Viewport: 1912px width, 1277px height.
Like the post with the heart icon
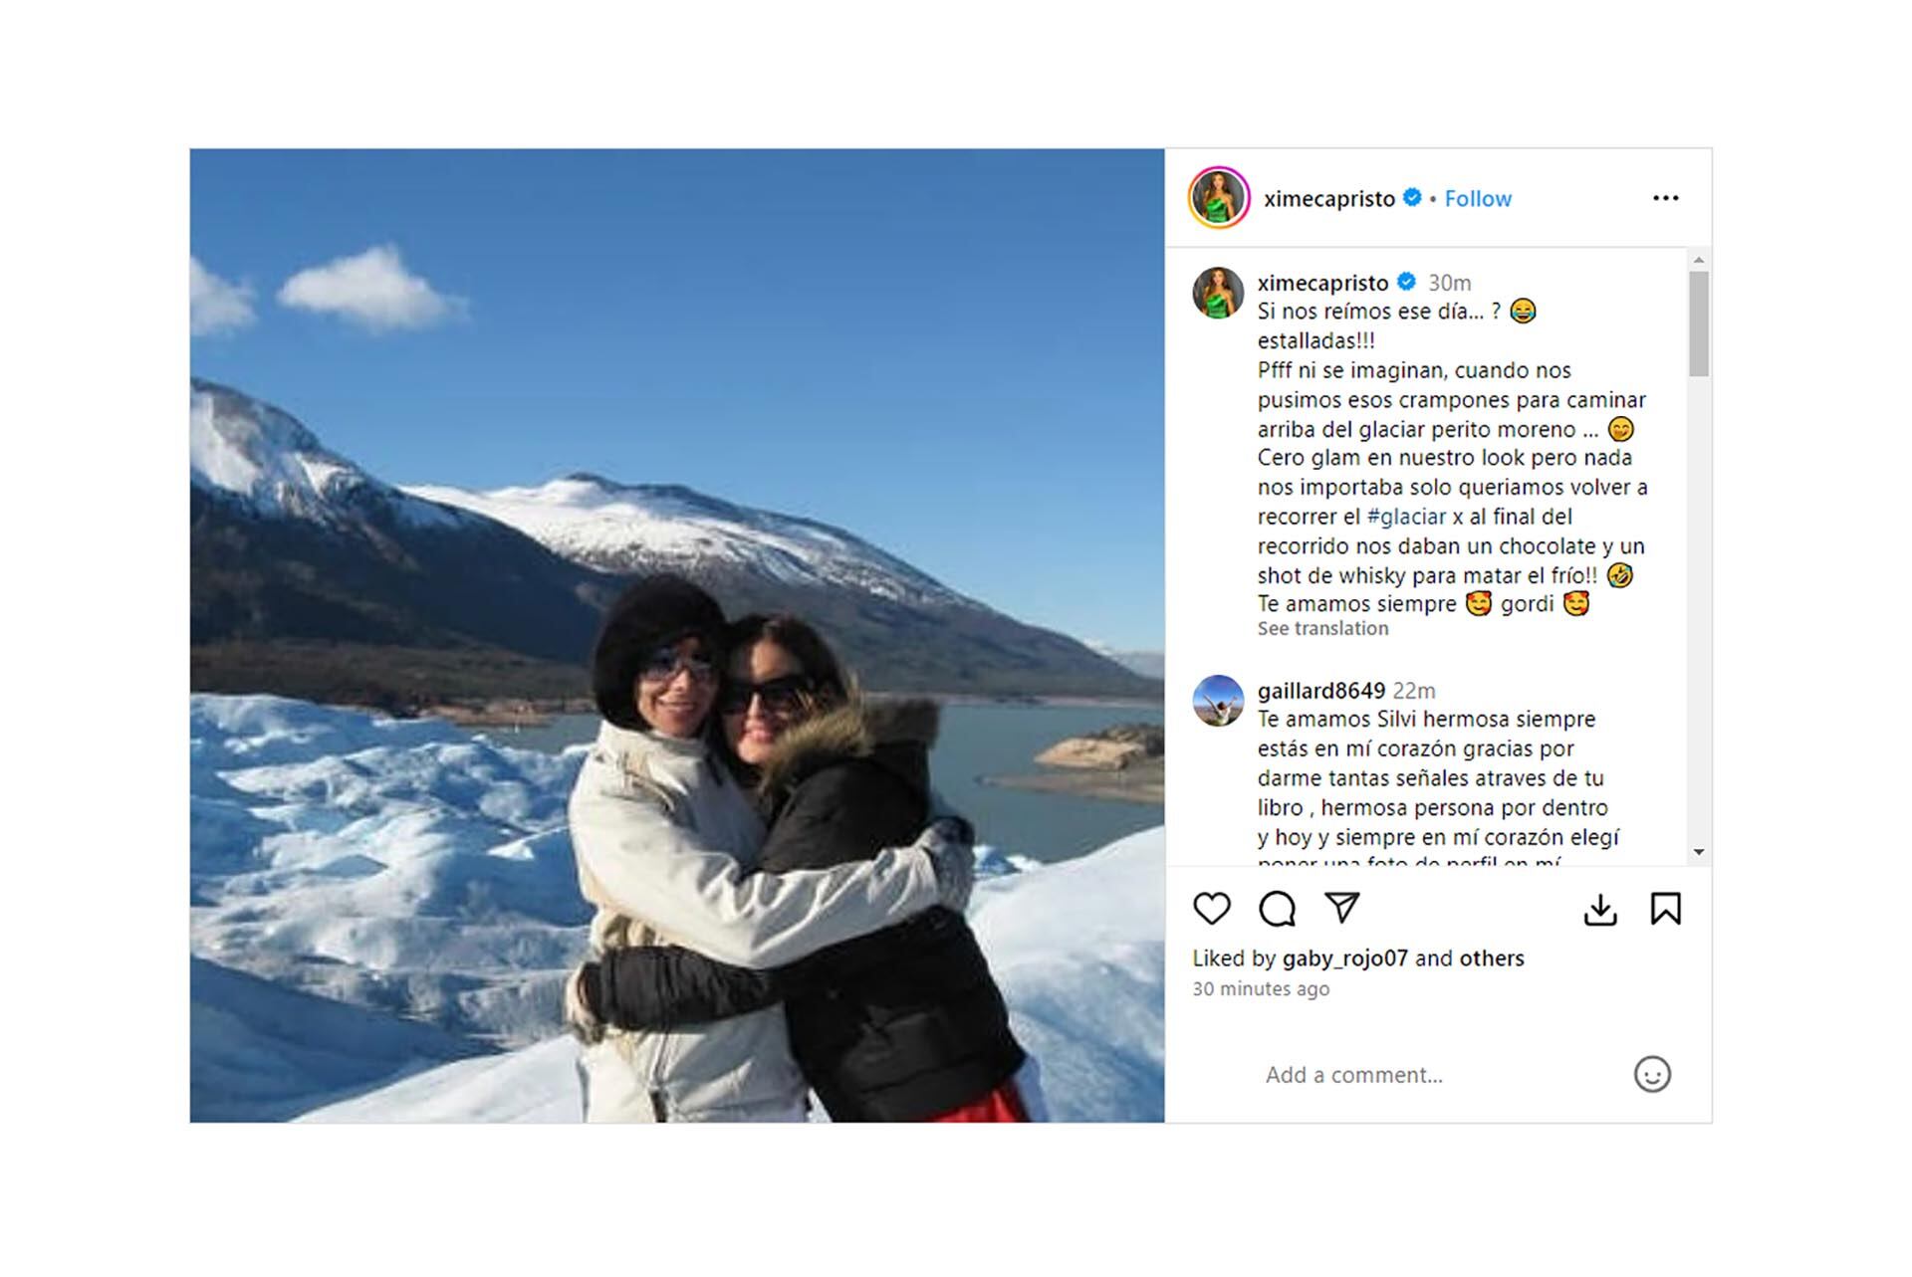(x=1212, y=908)
